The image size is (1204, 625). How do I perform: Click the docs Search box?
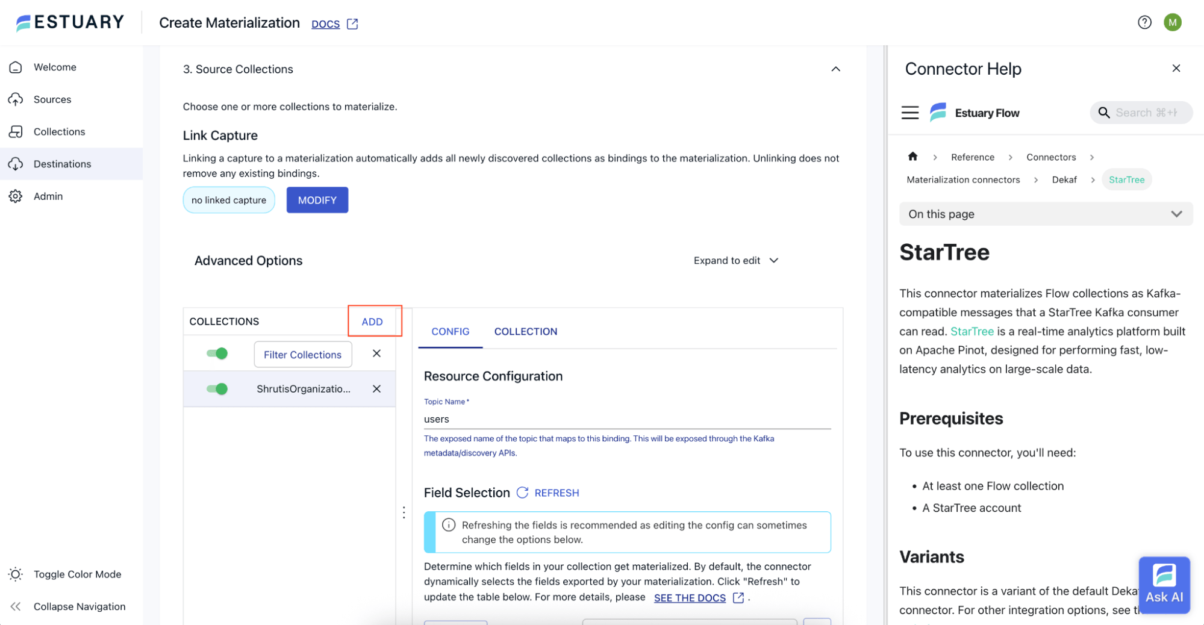(x=1141, y=113)
